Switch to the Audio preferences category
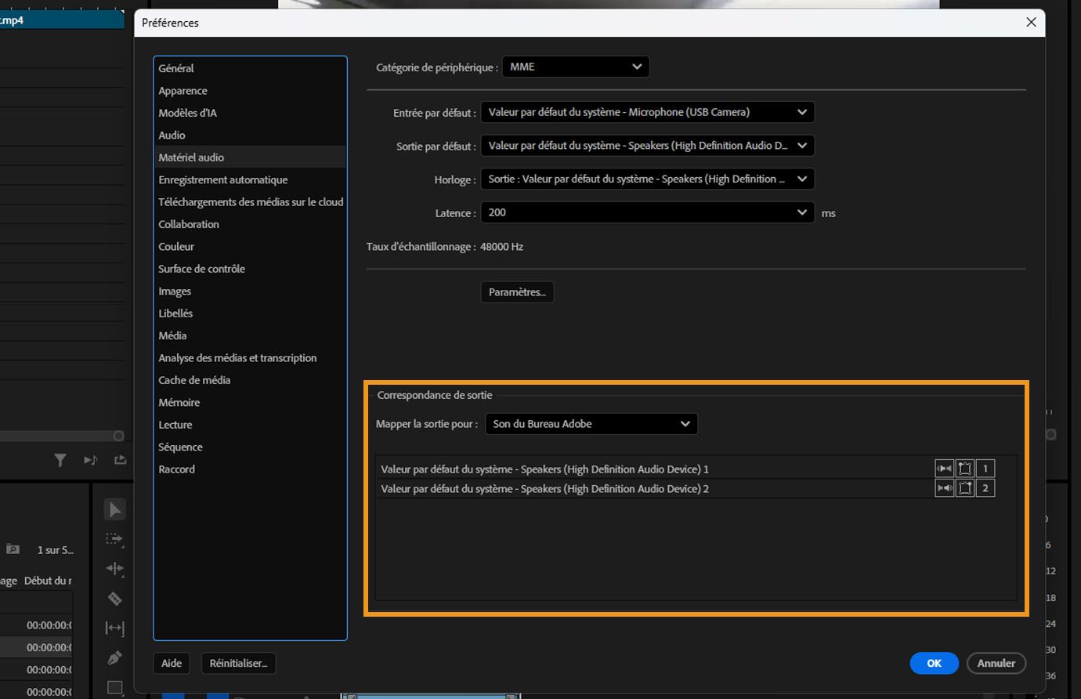The image size is (1081, 699). pos(250,136)
